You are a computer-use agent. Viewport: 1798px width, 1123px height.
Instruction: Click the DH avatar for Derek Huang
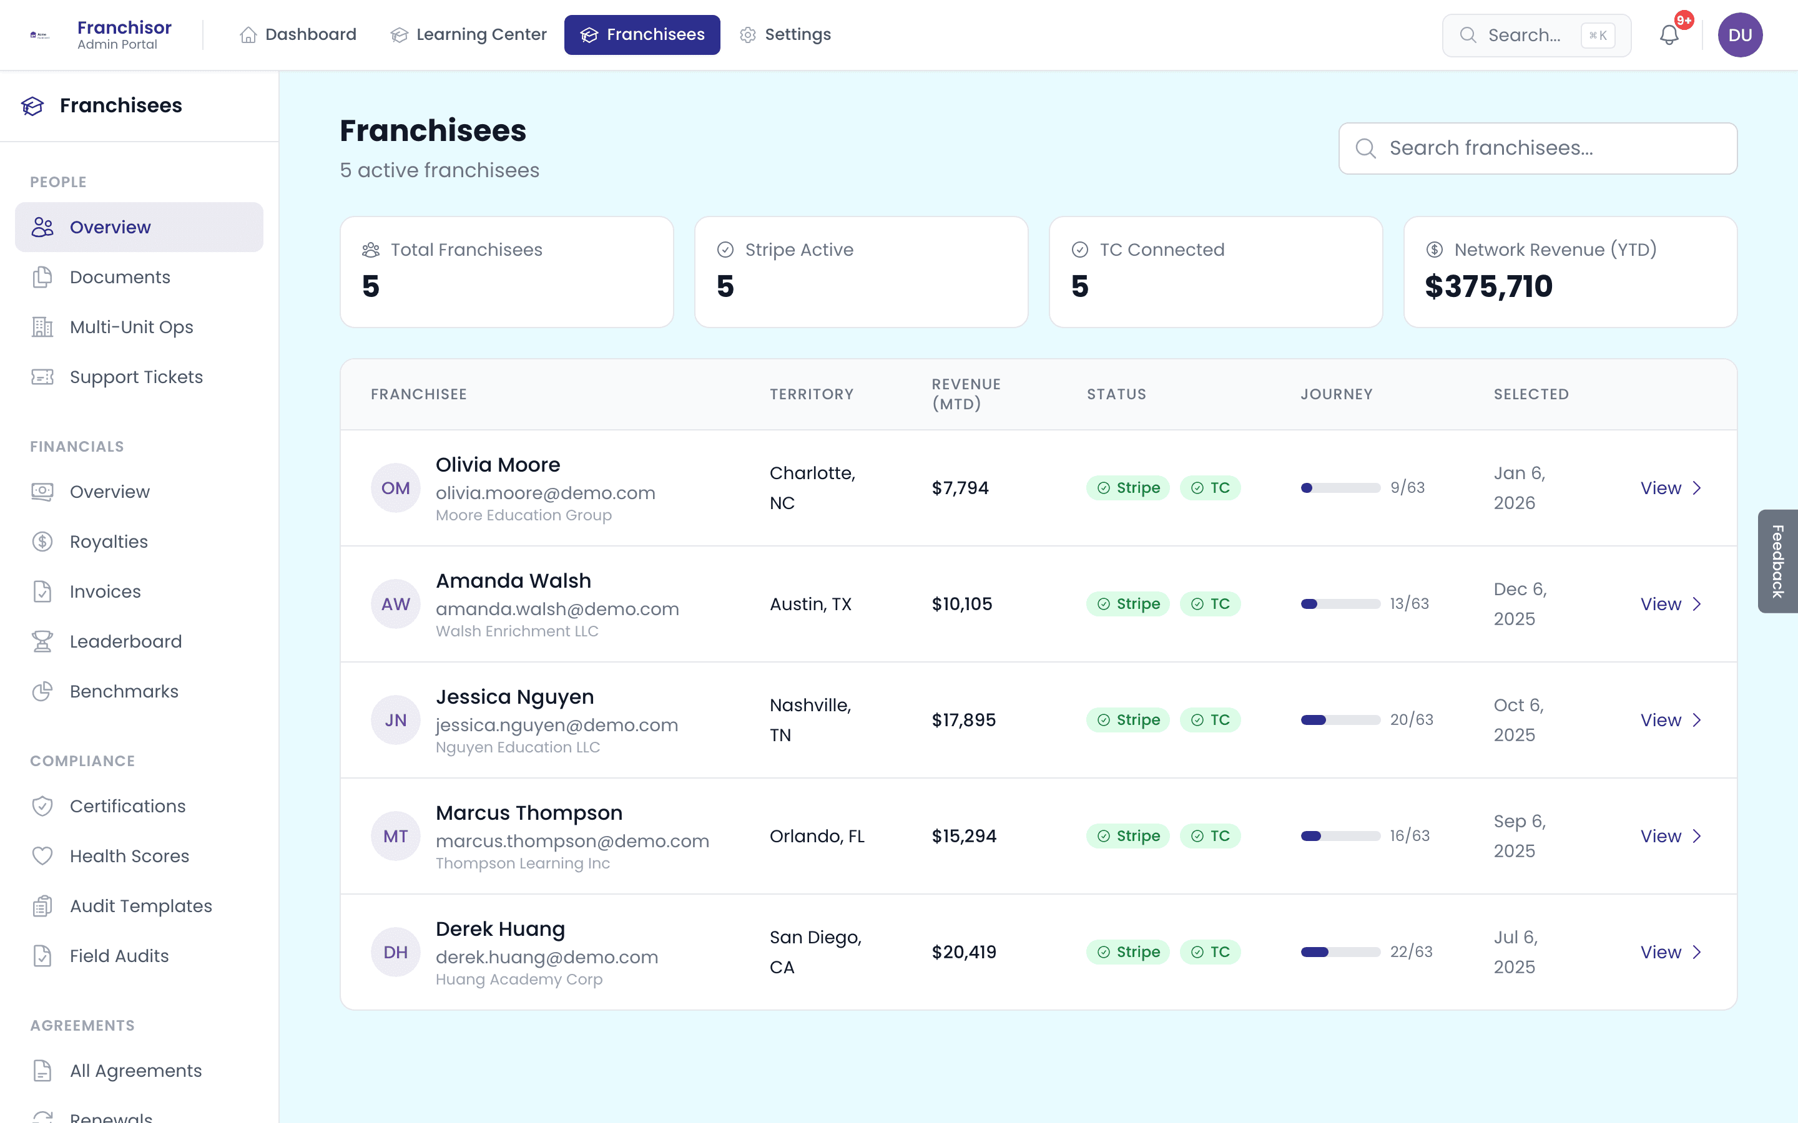[x=395, y=951]
